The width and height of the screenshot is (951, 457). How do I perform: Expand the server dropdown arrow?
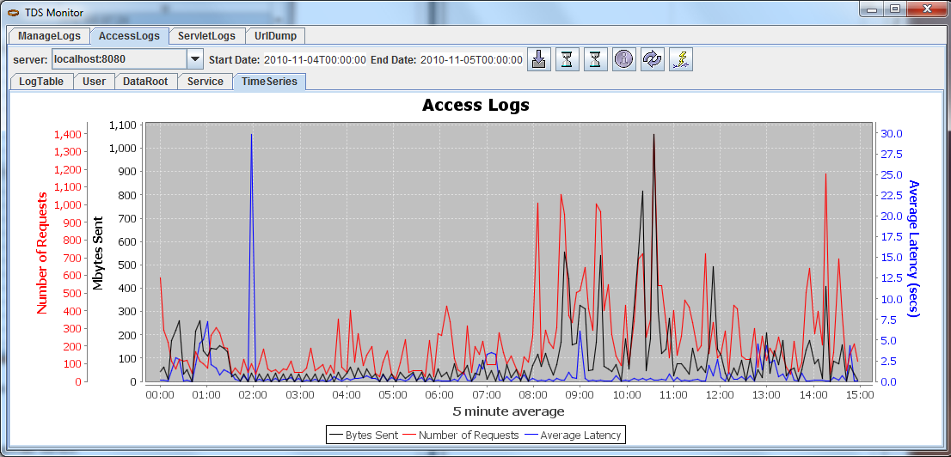point(195,59)
